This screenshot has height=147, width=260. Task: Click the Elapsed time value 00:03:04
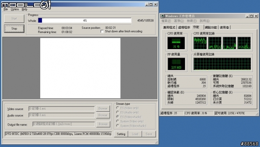pyautogui.click(x=67, y=28)
